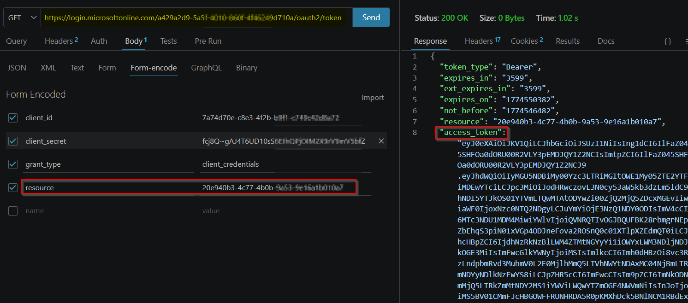Click the Import link
The image size is (688, 303).
373,98
